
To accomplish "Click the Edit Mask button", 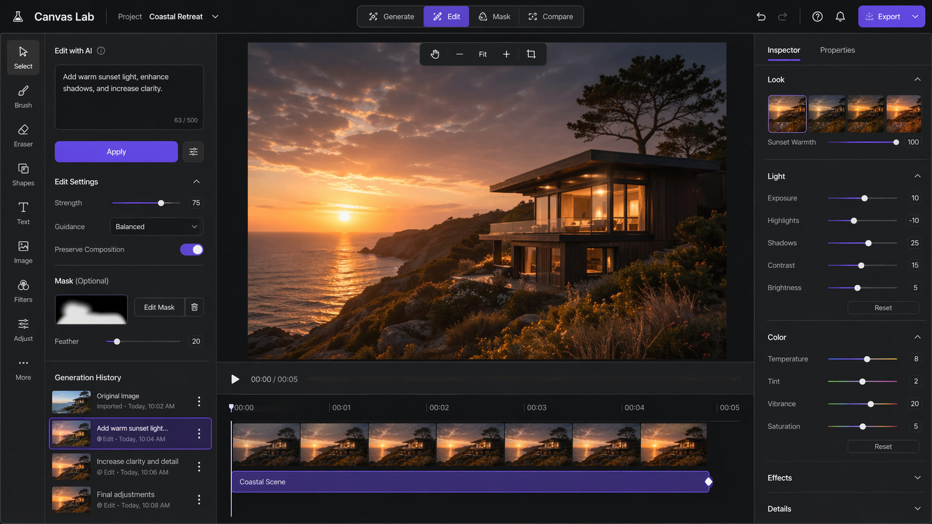I will point(159,307).
